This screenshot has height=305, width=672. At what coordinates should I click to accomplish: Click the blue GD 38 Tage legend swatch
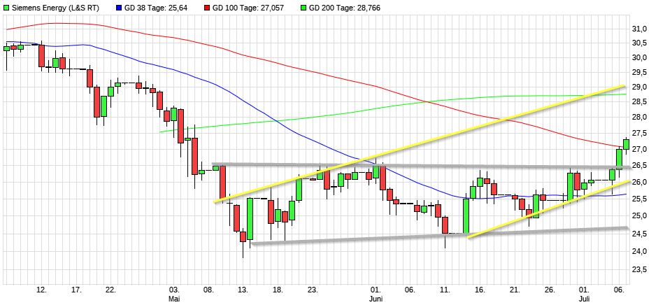(119, 8)
